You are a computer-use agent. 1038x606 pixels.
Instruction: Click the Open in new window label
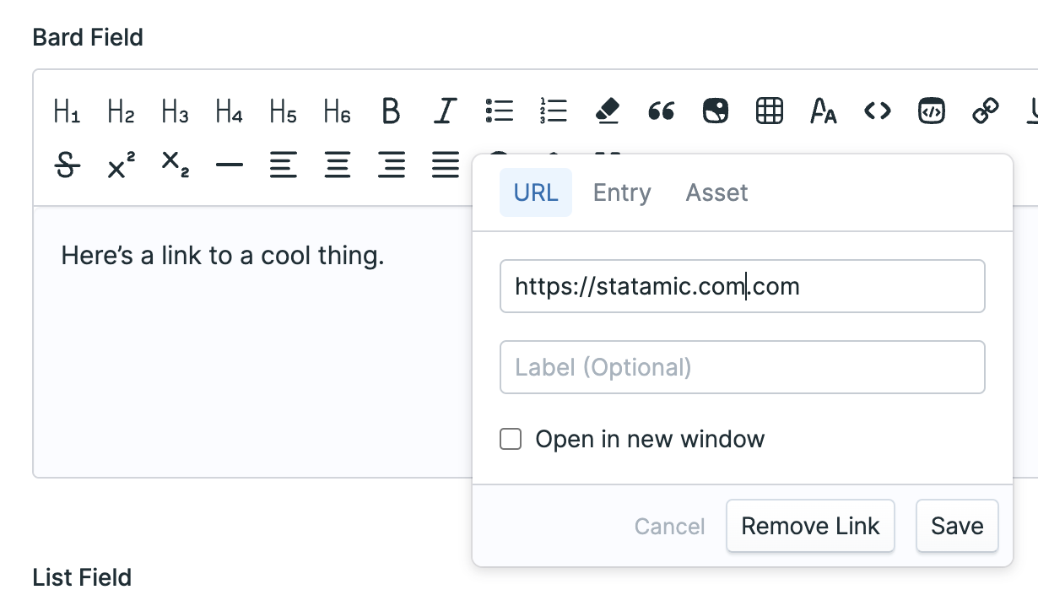coord(650,439)
